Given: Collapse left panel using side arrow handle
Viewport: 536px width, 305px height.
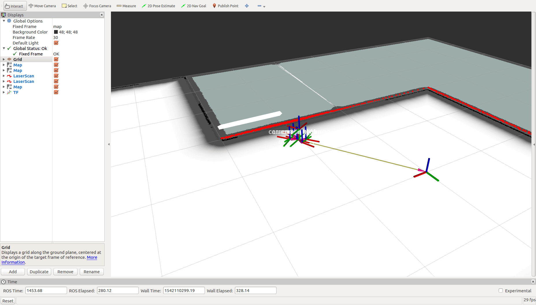Looking at the screenshot, I should [x=109, y=144].
